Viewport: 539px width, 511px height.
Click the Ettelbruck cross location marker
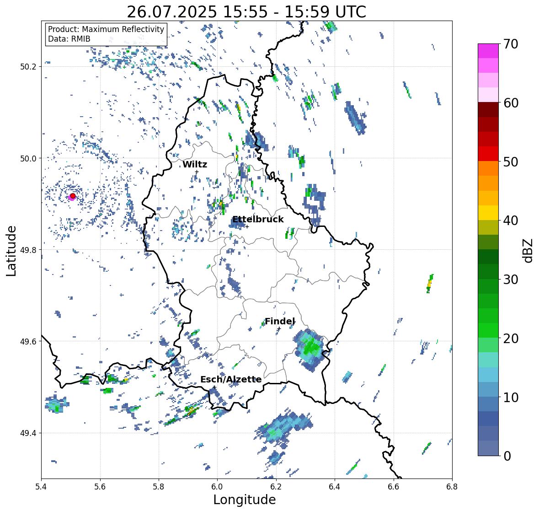pos(247,226)
